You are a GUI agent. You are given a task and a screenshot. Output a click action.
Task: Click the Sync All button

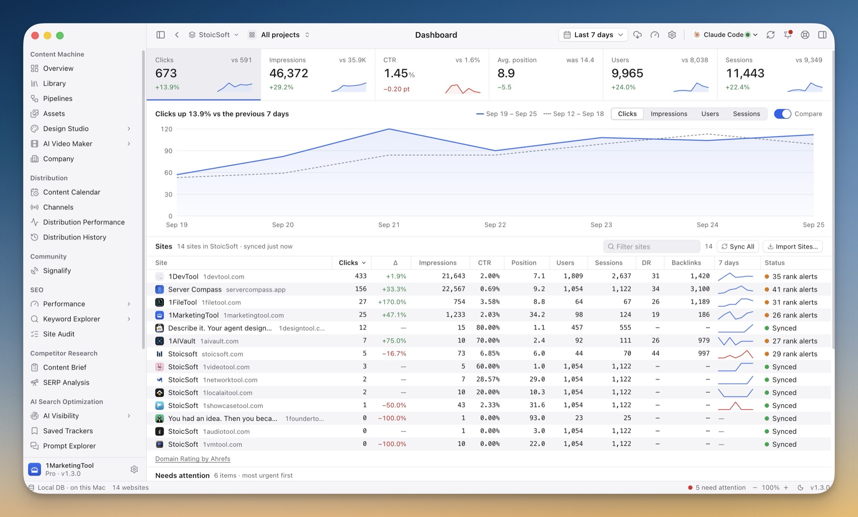tap(738, 246)
